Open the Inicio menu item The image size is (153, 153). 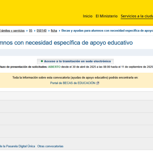coord(88,16)
